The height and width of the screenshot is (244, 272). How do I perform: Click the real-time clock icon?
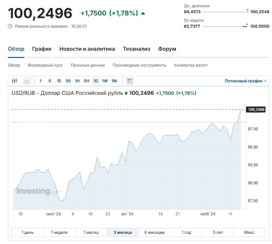tap(10, 26)
